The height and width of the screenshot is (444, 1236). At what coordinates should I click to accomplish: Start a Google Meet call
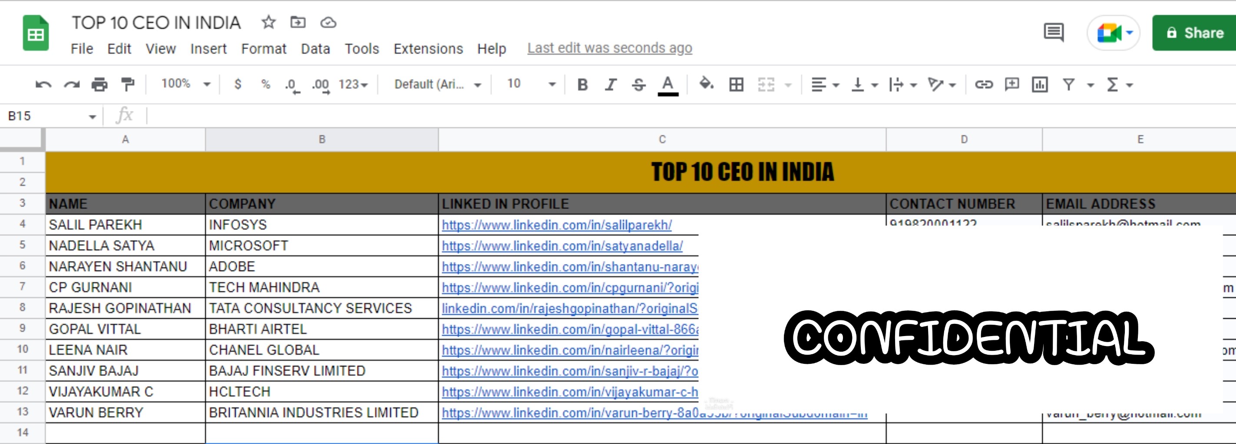click(x=1113, y=33)
